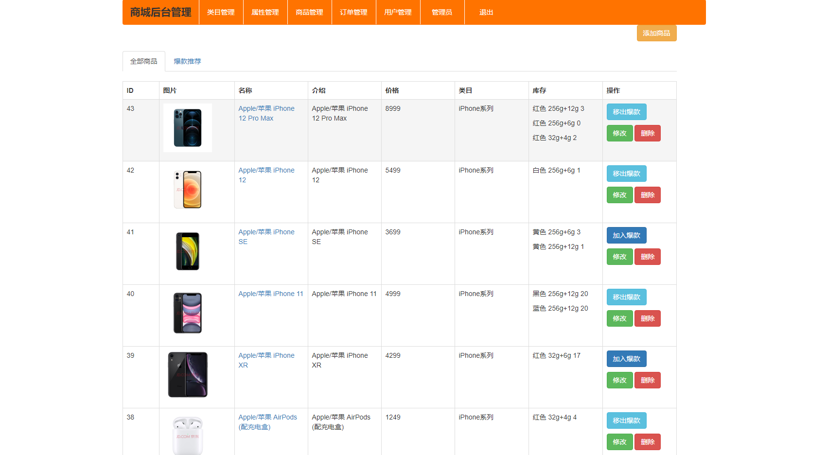
Task: Open link Apple/苹果 iPhone 12 Pro Max
Action: (266, 113)
